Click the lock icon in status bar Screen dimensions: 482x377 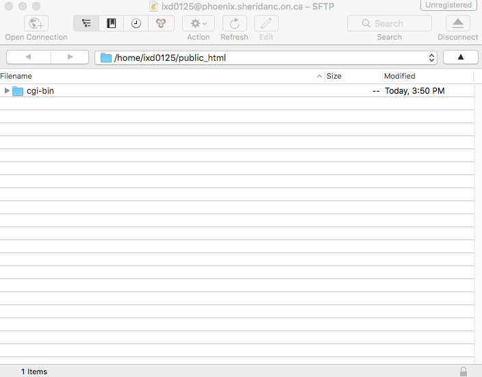pos(464,371)
